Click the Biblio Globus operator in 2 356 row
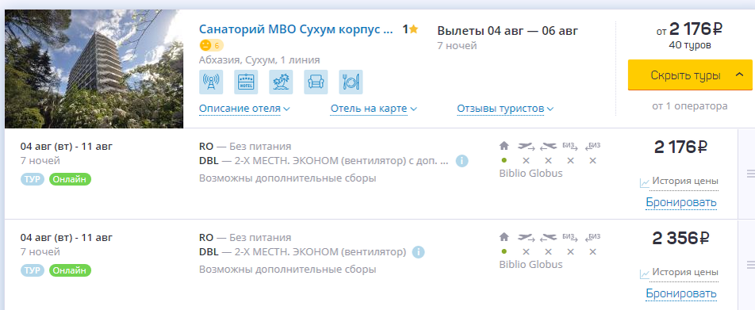 tap(531, 265)
